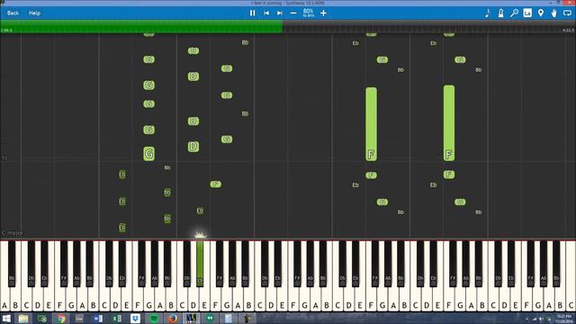Go back with the Back button

13,13
